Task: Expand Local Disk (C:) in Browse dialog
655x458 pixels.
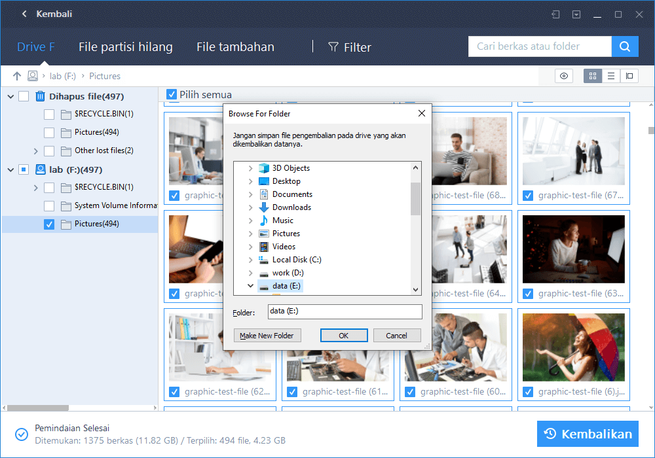Action: click(251, 260)
